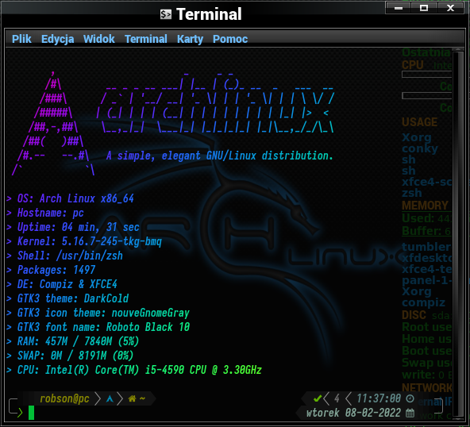Click the compiz entry in conky memory list

click(x=423, y=302)
